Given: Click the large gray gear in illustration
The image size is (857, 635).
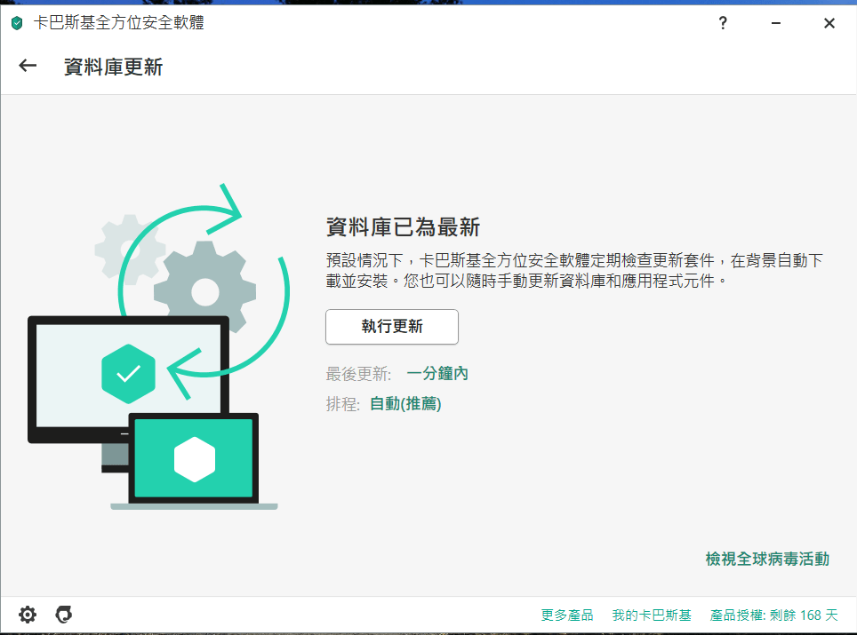Looking at the screenshot, I should pos(204,290).
